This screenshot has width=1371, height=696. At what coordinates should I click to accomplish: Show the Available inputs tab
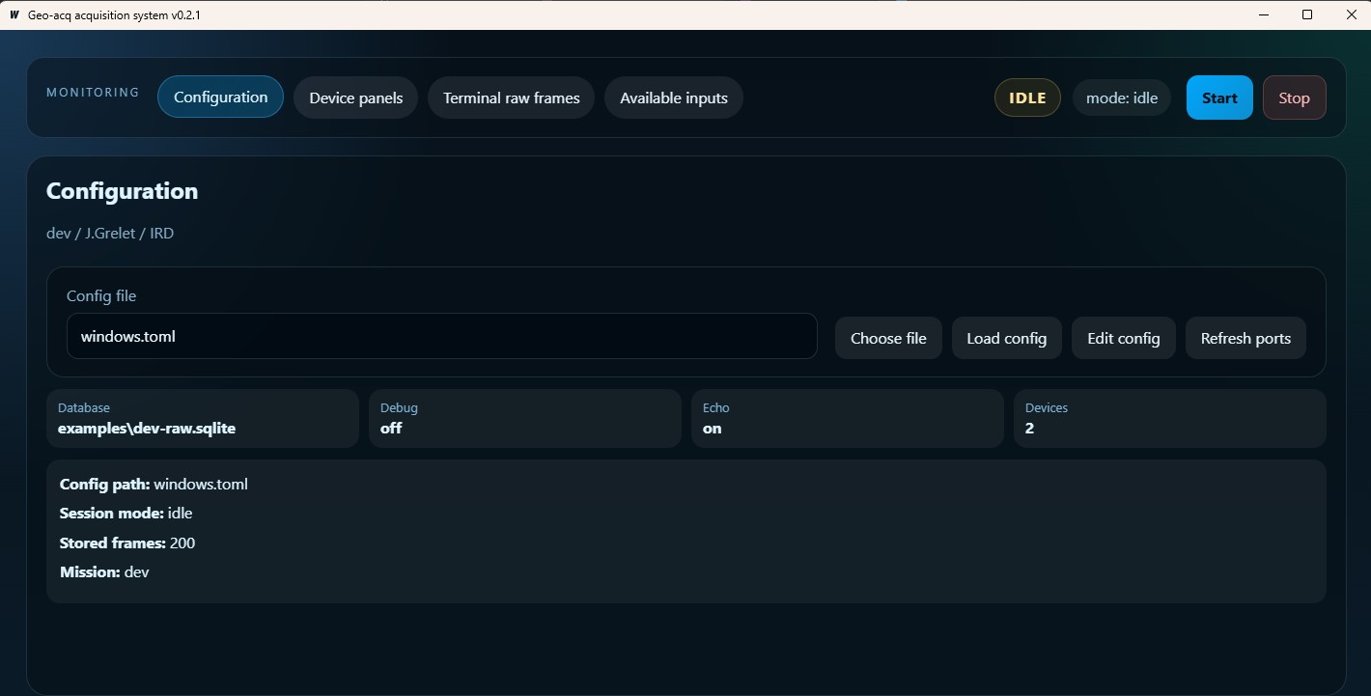pyautogui.click(x=674, y=97)
